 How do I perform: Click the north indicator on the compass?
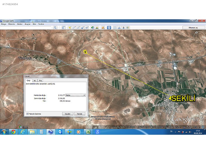196,32
